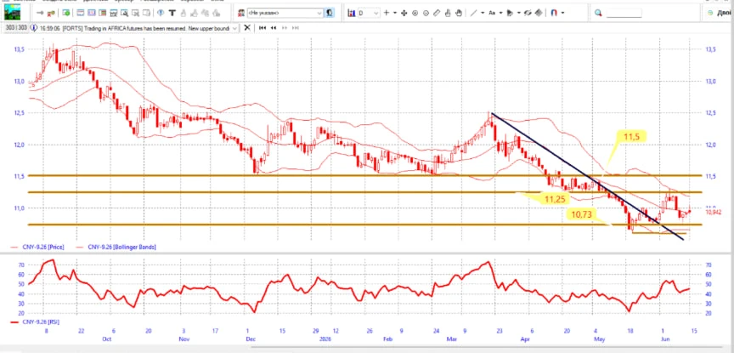Toggle object visibility eye icon
This screenshot has height=353, width=734.
pyautogui.click(x=528, y=13)
